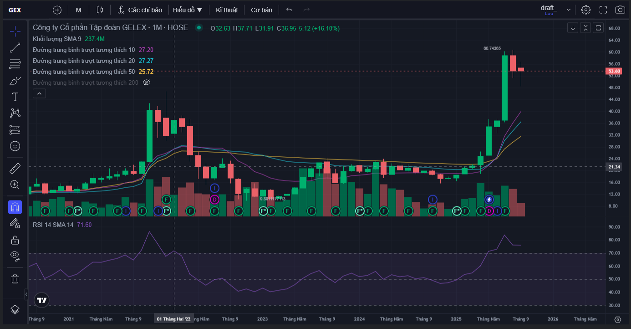Pick the trend line drawing tool
The width and height of the screenshot is (631, 329).
coord(15,48)
